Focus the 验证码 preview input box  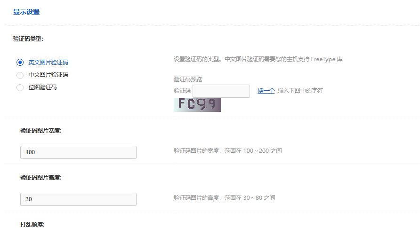(x=221, y=91)
